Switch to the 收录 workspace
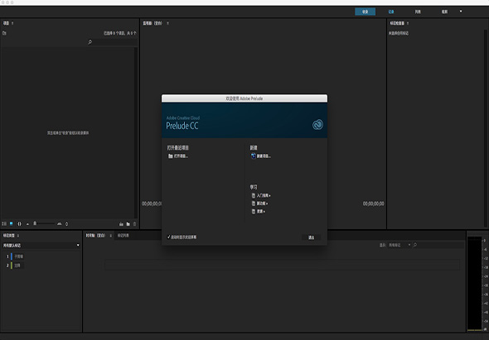 tap(366, 12)
